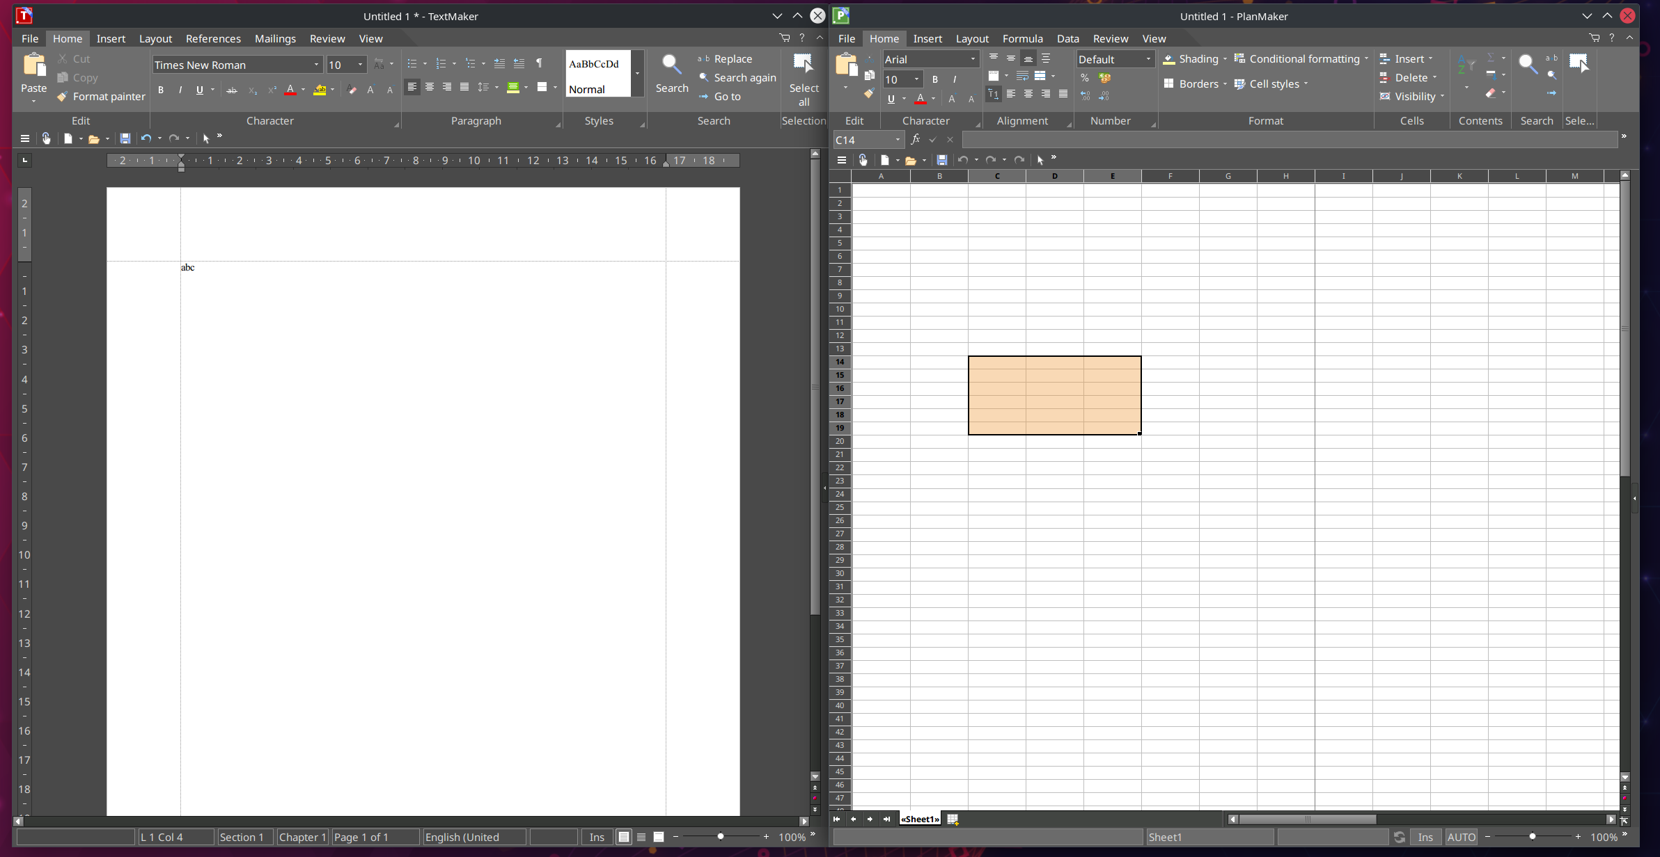Screen dimensions: 1660x857
Task: Click Delete cells in PlanMaker
Action: click(1408, 78)
